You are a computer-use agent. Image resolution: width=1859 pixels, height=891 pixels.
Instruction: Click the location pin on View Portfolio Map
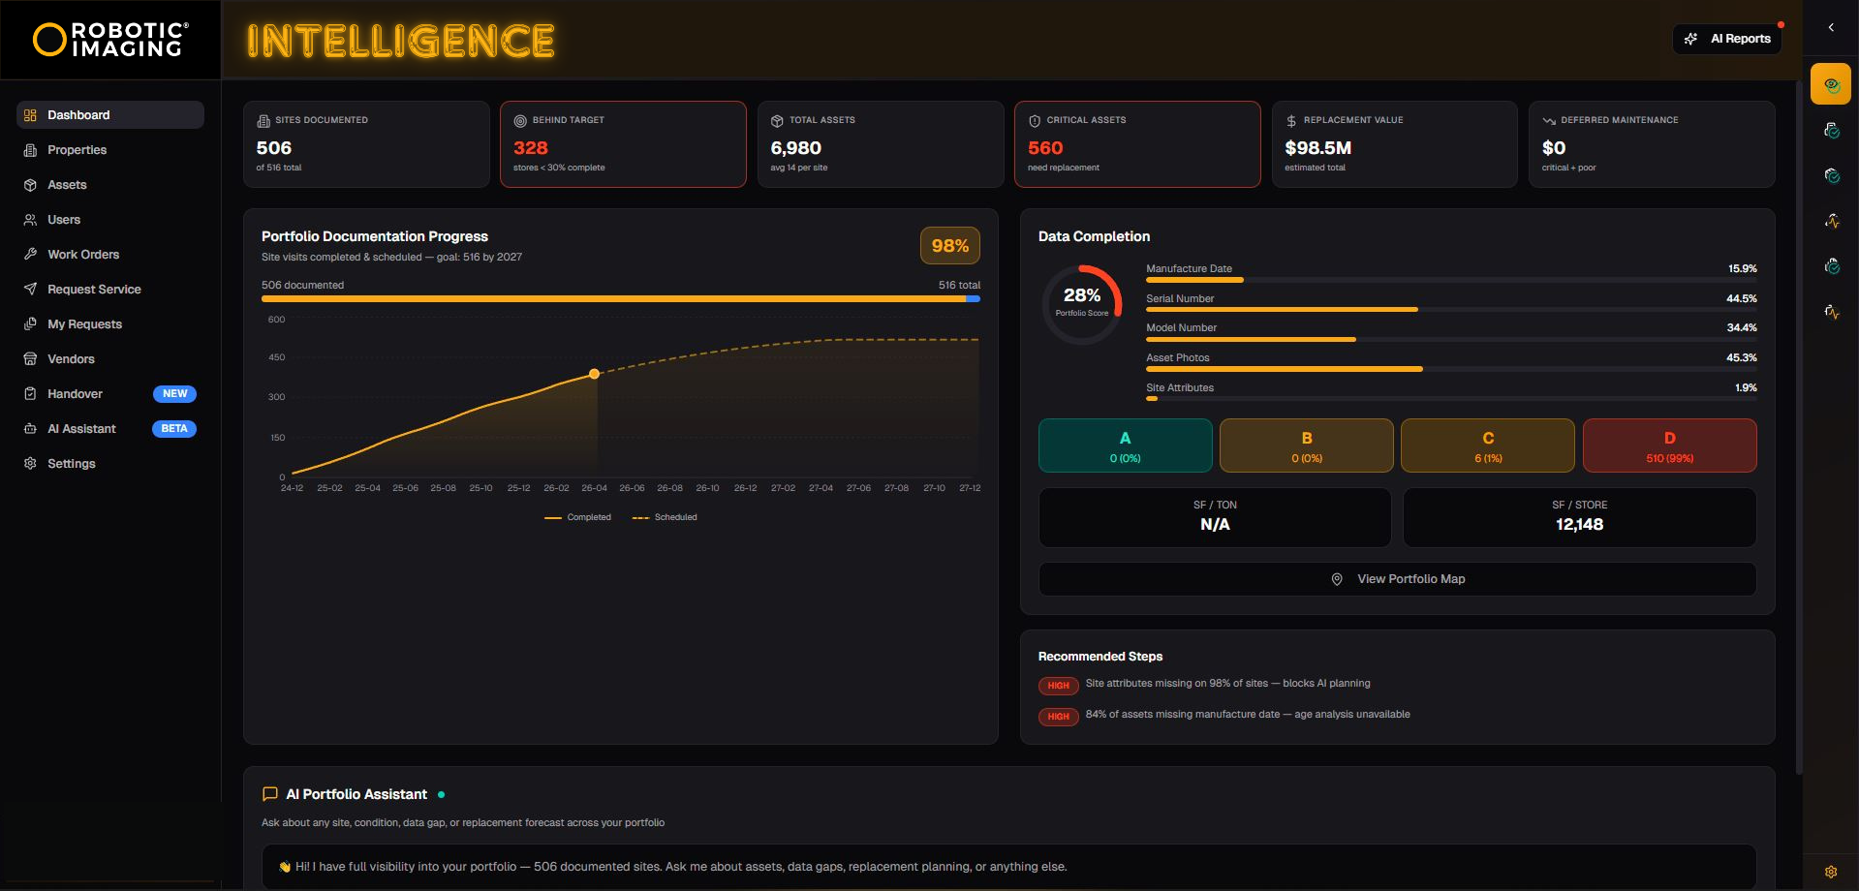pos(1335,578)
